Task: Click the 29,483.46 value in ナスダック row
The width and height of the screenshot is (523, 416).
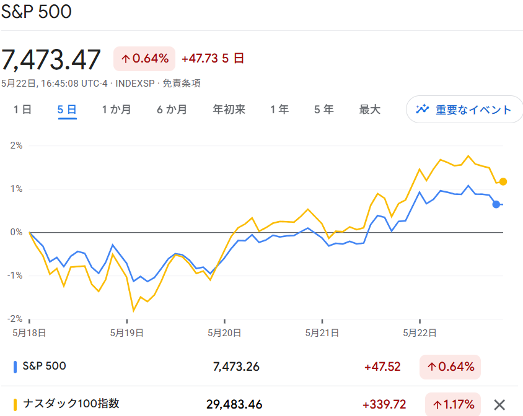Action: [x=234, y=404]
